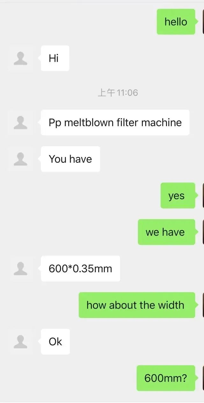Select the green "yes" reply bubble

pos(178,195)
